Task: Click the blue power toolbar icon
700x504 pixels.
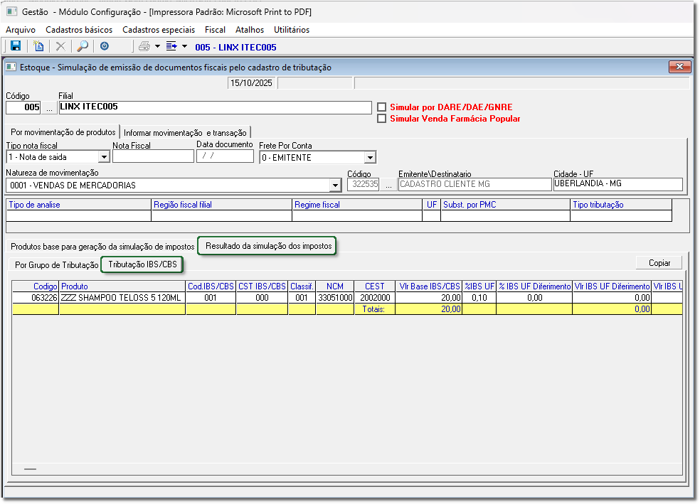Action: pyautogui.click(x=105, y=46)
